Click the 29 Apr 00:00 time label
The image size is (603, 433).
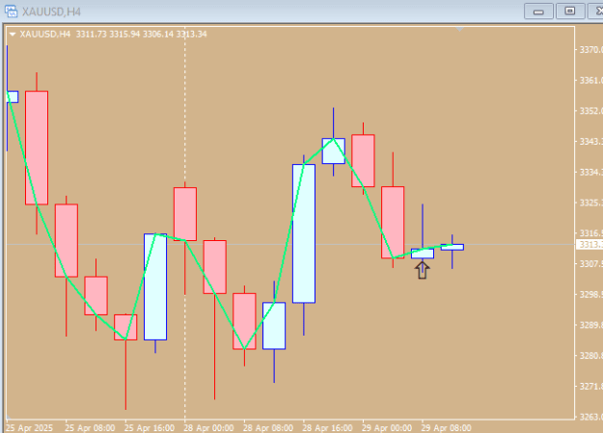[387, 428]
